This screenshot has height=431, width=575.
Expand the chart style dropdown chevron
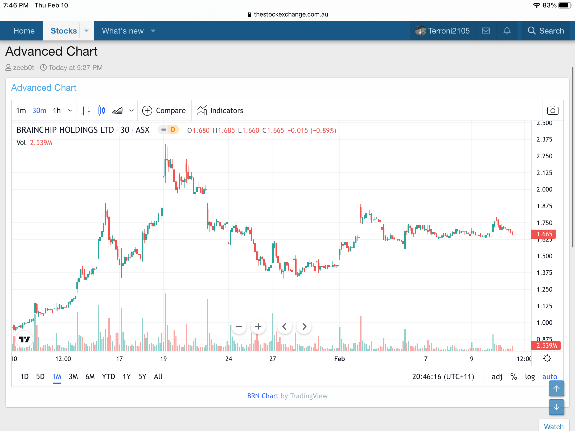(132, 110)
